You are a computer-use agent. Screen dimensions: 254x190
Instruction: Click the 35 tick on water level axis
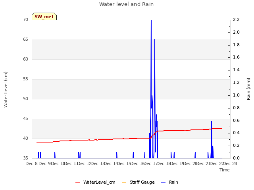point(25,158)
